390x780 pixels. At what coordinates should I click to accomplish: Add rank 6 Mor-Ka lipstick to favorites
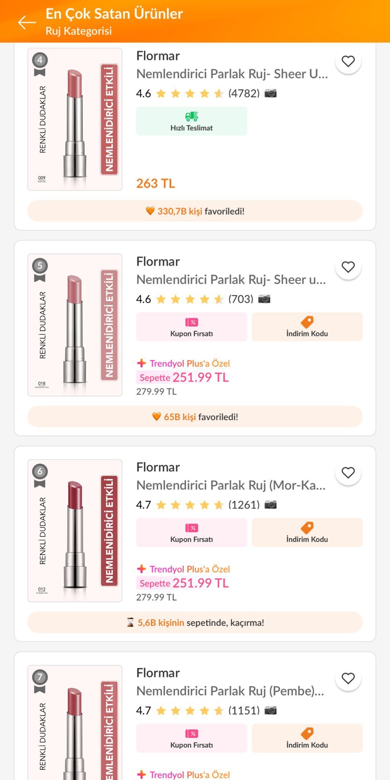click(348, 473)
